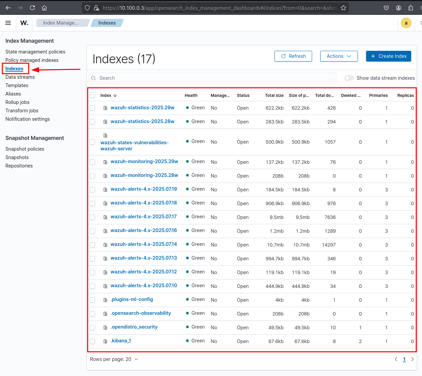
Task: Click the site security shield icon in address bar
Action: click(x=87, y=8)
